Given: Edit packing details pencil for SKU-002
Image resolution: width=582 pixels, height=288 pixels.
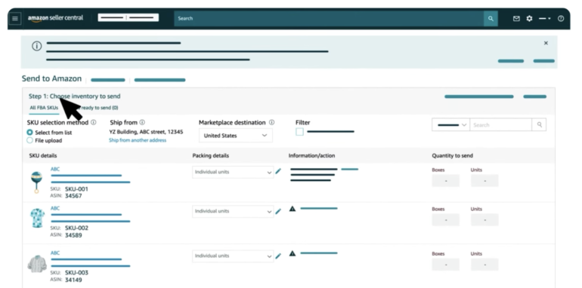Looking at the screenshot, I should point(278,211).
